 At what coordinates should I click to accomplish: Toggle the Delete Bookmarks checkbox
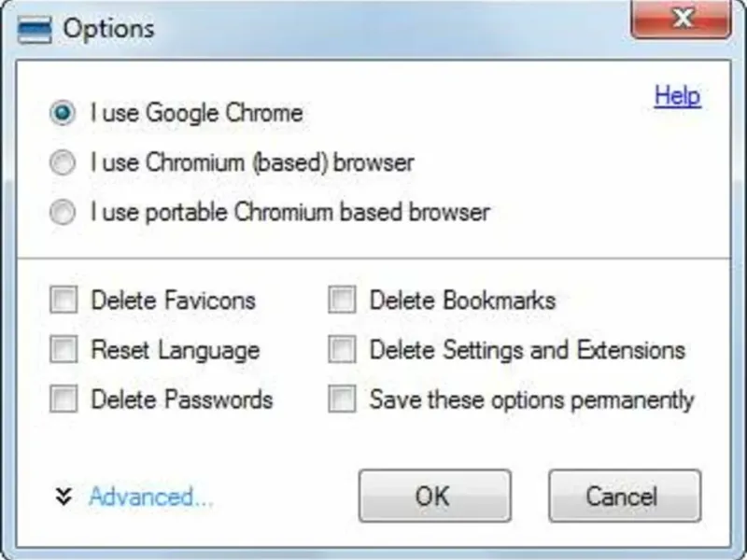coord(343,301)
